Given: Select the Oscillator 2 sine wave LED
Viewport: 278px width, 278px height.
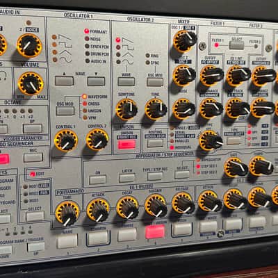Looking at the screenshot, I should (x=118, y=62).
